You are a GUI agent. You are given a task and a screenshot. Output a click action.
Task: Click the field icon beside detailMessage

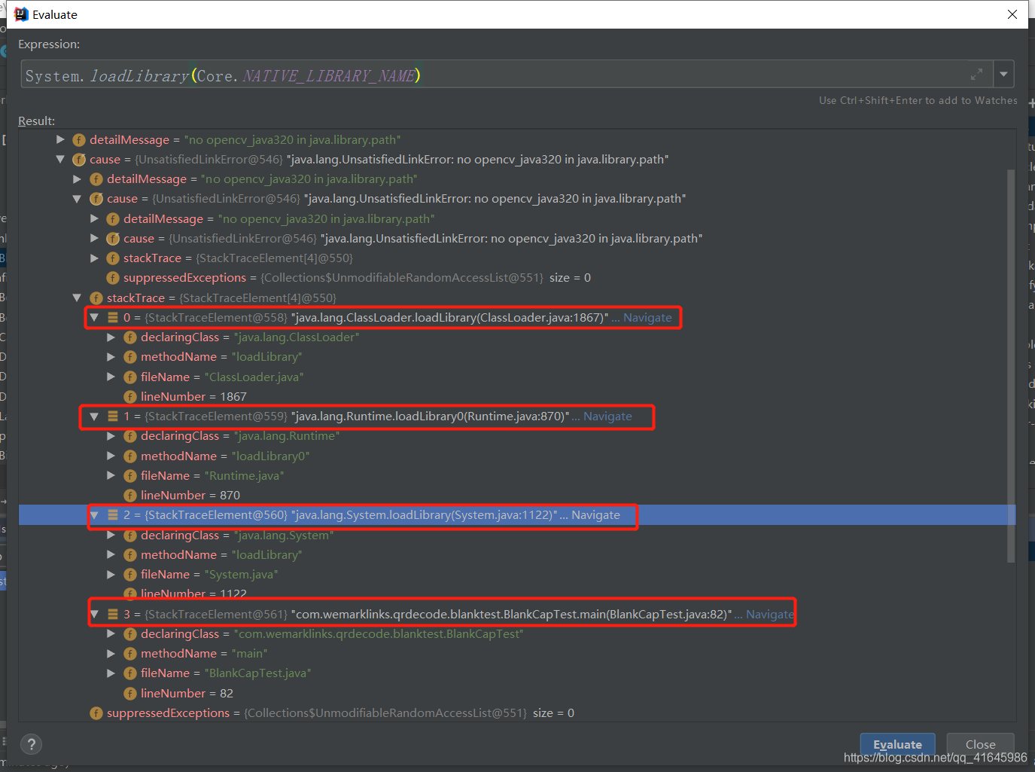[x=78, y=139]
